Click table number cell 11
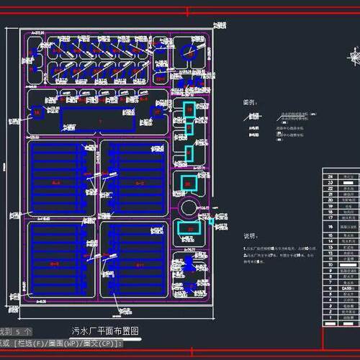Viewport: 360px width, 360px height. pyautogui.click(x=330, y=258)
